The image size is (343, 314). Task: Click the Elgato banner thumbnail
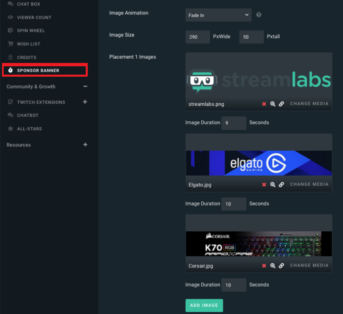259,163
